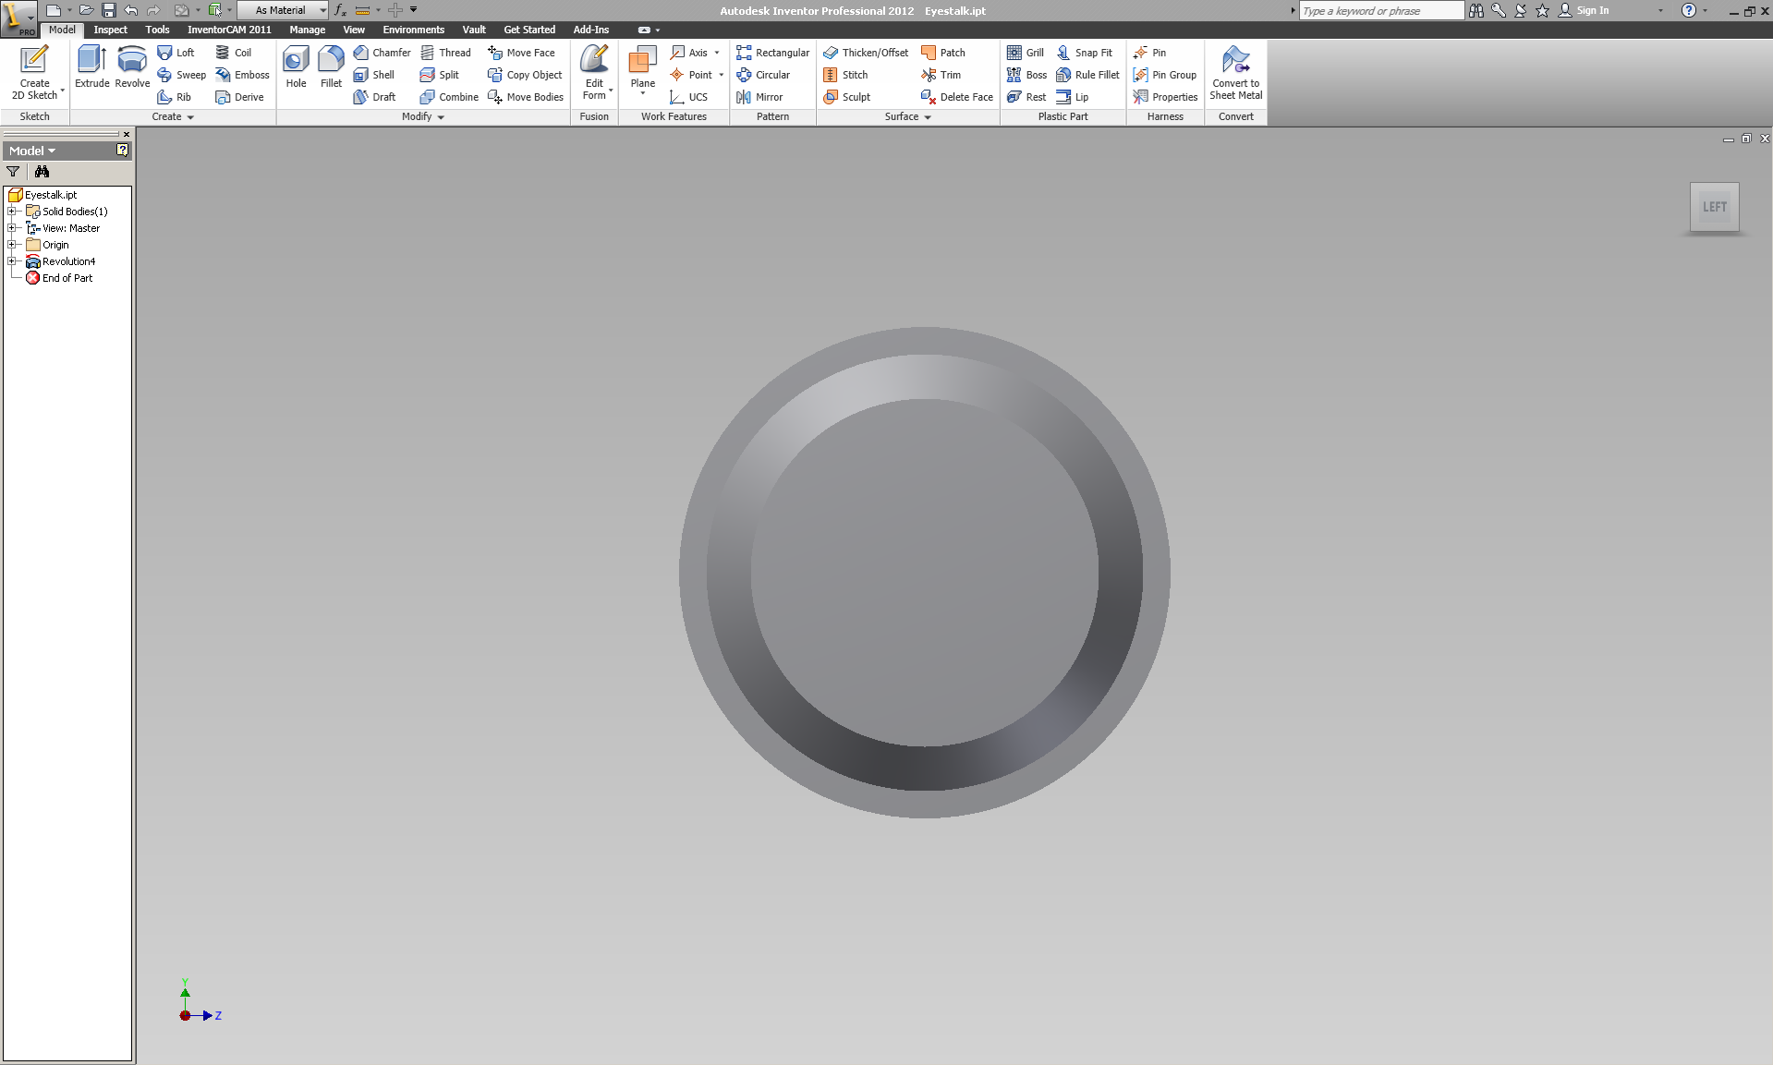The height and width of the screenshot is (1065, 1773).
Task: Select the Sculpt tool
Action: point(847,97)
